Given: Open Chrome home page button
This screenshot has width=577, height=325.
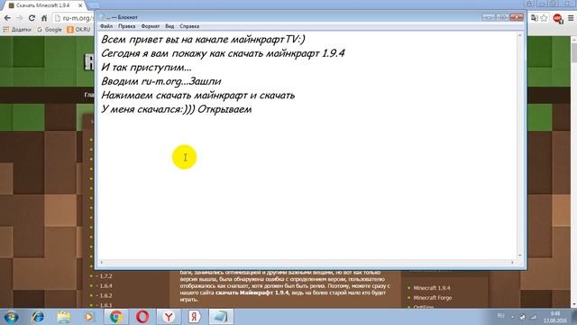Looking at the screenshot, I should [44, 18].
